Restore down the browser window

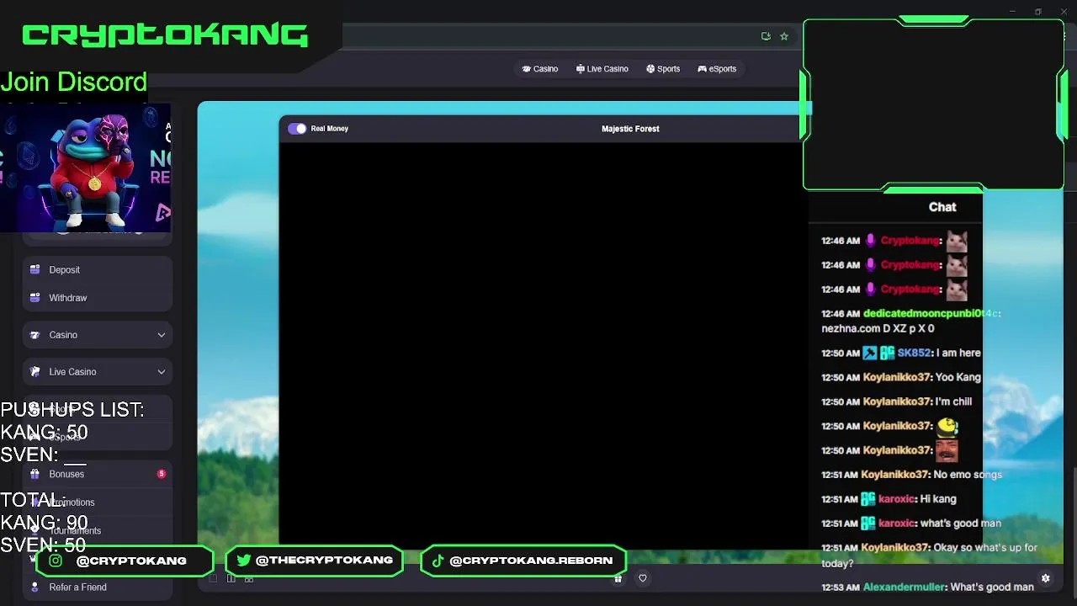pyautogui.click(x=1037, y=12)
